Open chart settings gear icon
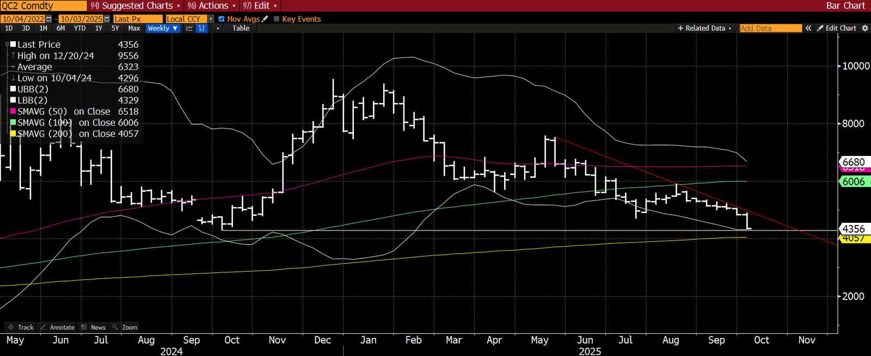871x356 pixels. 864,28
